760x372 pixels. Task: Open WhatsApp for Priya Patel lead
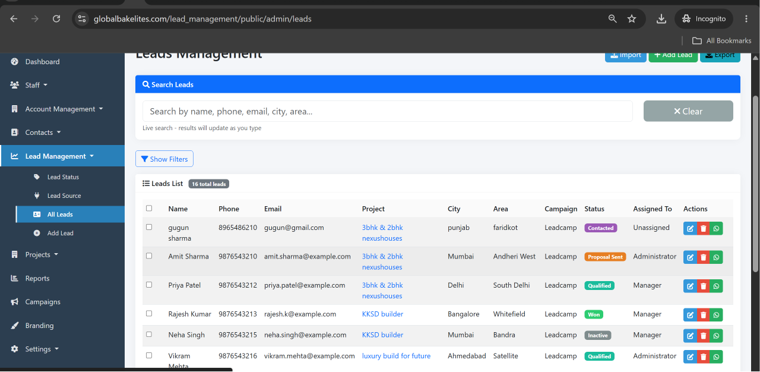(717, 286)
